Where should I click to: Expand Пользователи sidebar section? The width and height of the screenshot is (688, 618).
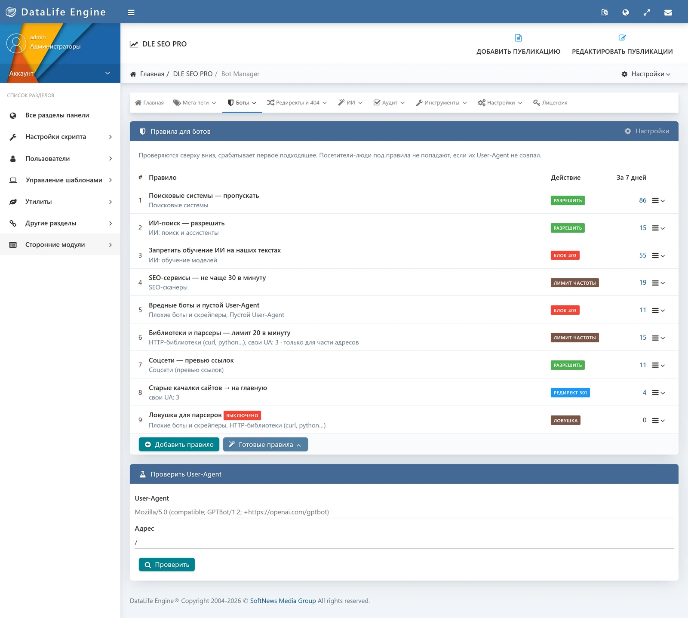(x=60, y=159)
